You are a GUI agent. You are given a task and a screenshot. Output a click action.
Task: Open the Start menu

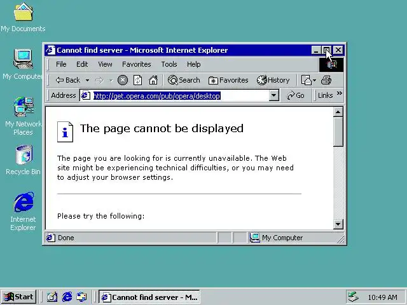(x=18, y=297)
